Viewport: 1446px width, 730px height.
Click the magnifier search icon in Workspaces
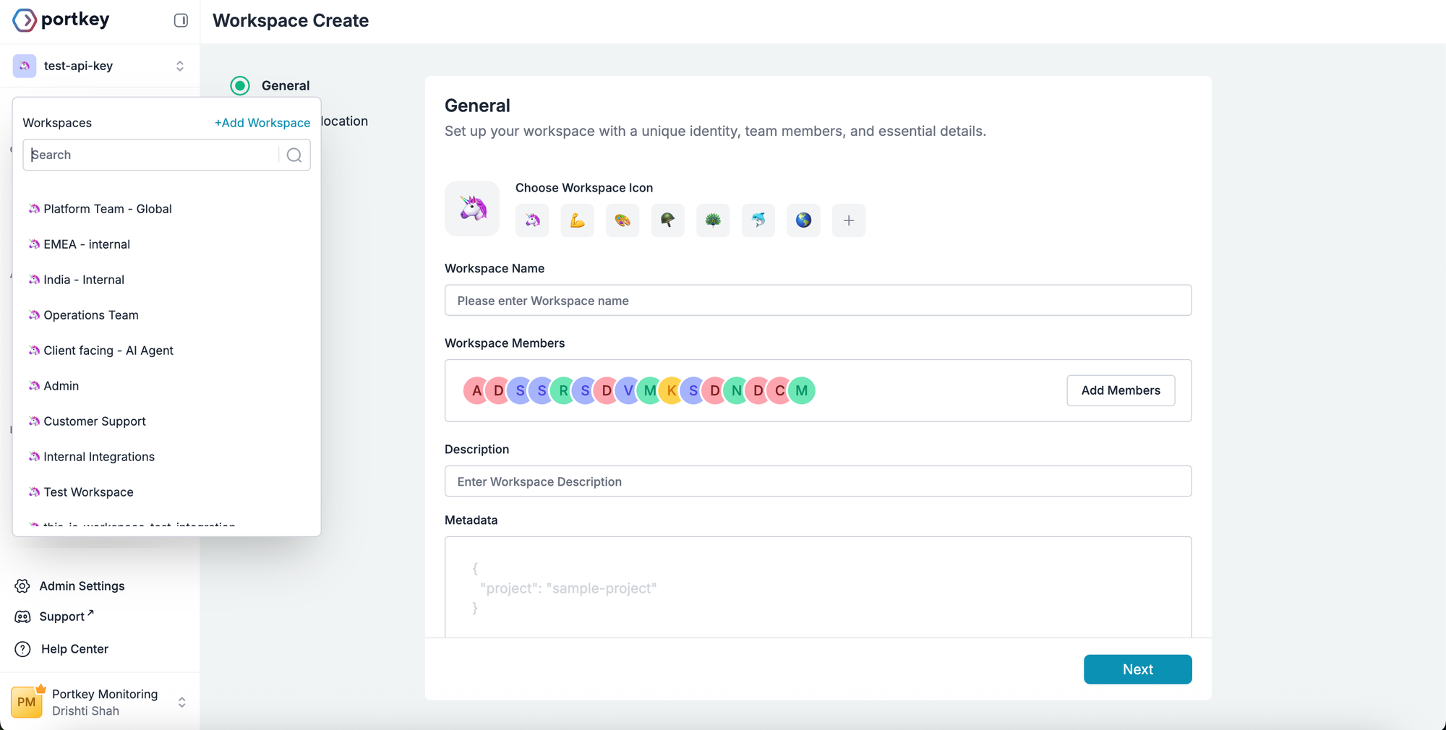tap(294, 155)
